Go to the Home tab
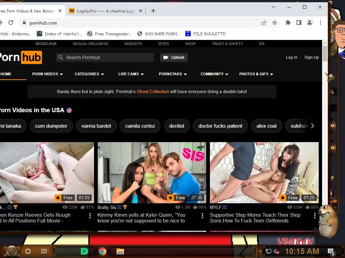Viewport: 345px width, 258px height. (6, 74)
